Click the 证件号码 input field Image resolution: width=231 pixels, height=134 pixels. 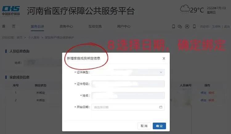[128, 84]
